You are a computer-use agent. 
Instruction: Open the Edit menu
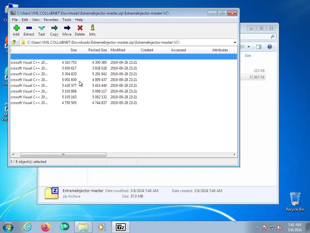pos(25,20)
